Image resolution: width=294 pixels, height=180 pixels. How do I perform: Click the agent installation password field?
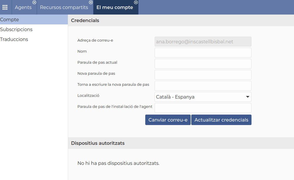click(203, 108)
